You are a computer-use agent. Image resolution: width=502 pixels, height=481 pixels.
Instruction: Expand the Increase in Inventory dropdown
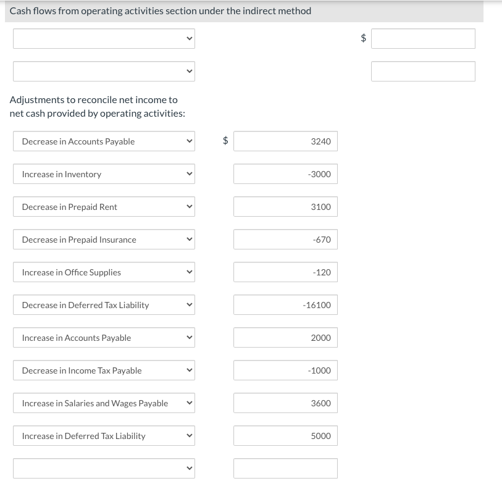pos(104,174)
